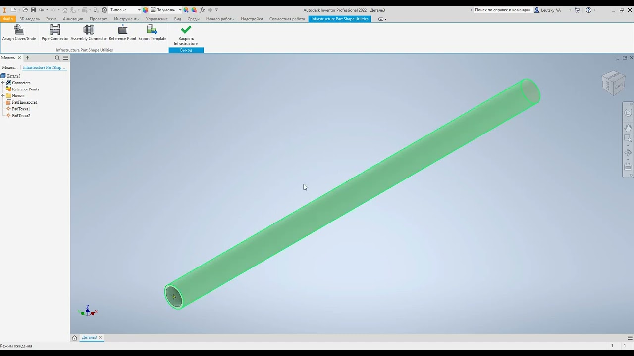Open the help question mark icon
Viewport: 634px width, 356px height.
pos(588,10)
